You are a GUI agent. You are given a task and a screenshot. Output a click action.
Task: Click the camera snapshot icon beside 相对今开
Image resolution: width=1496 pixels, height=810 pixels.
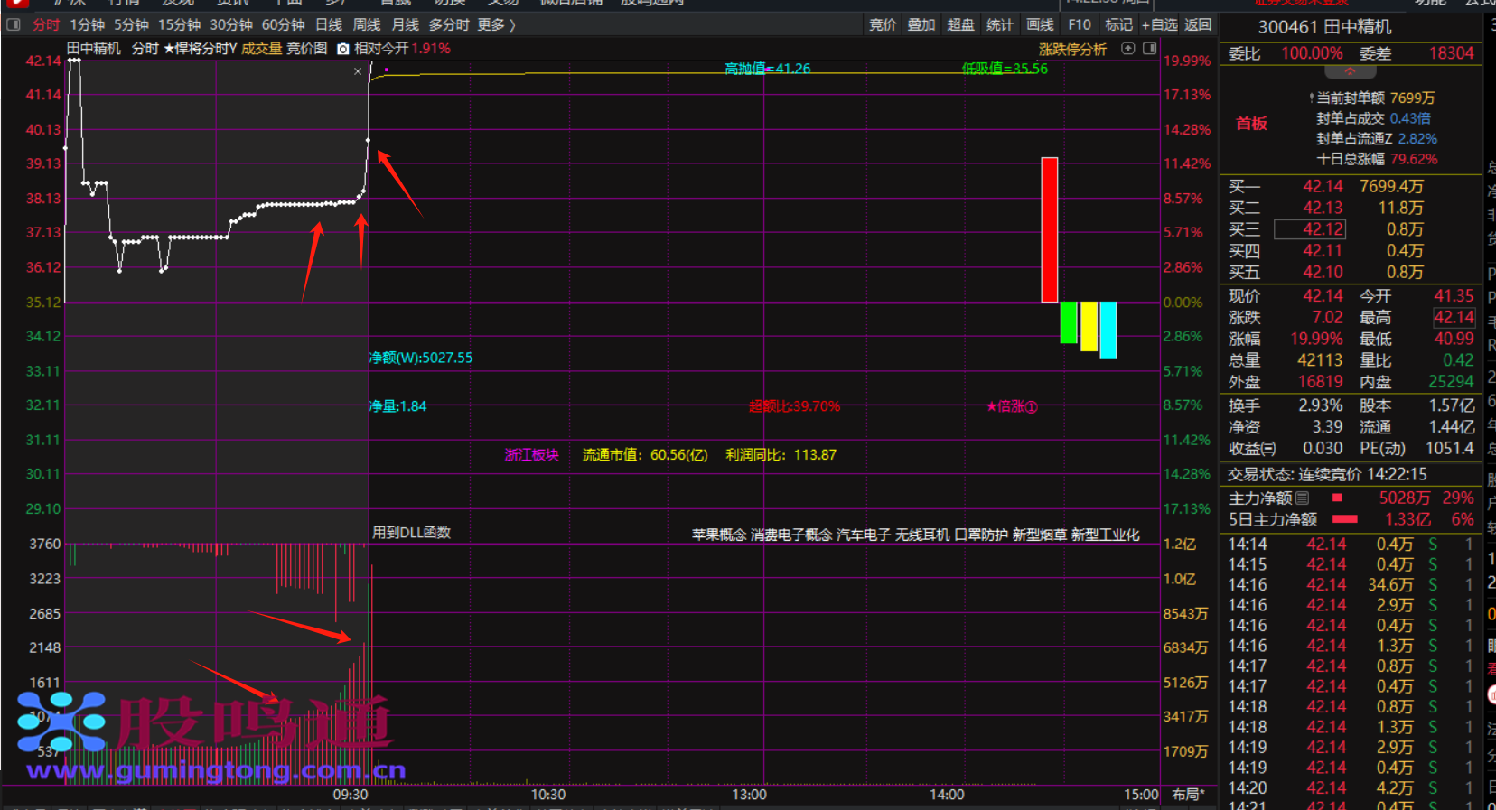pyautogui.click(x=343, y=49)
